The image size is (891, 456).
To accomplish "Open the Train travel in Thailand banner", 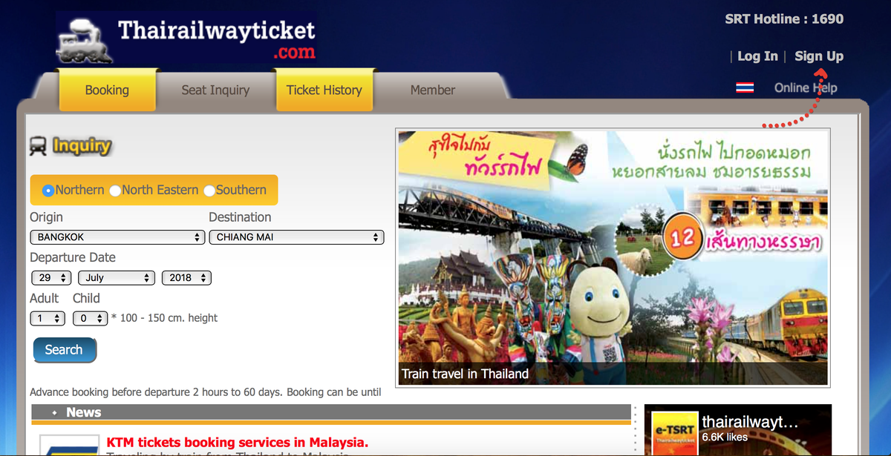I will [613, 257].
